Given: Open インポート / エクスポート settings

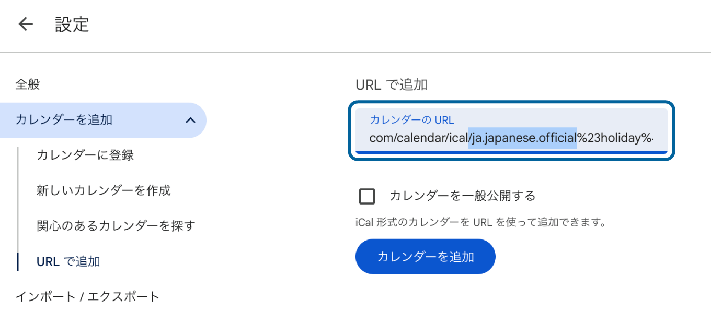Looking at the screenshot, I should [87, 297].
